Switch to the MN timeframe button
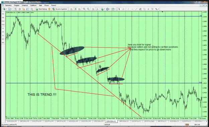This screenshot has width=209, height=127. click(x=3, y=43)
